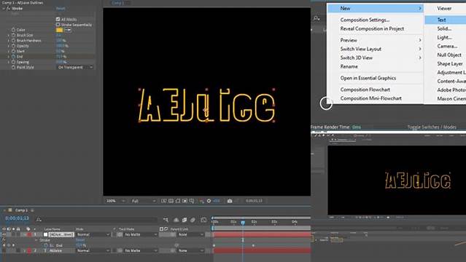Open layer 1 Normal blending mode dropdown

pyautogui.click(x=93, y=234)
